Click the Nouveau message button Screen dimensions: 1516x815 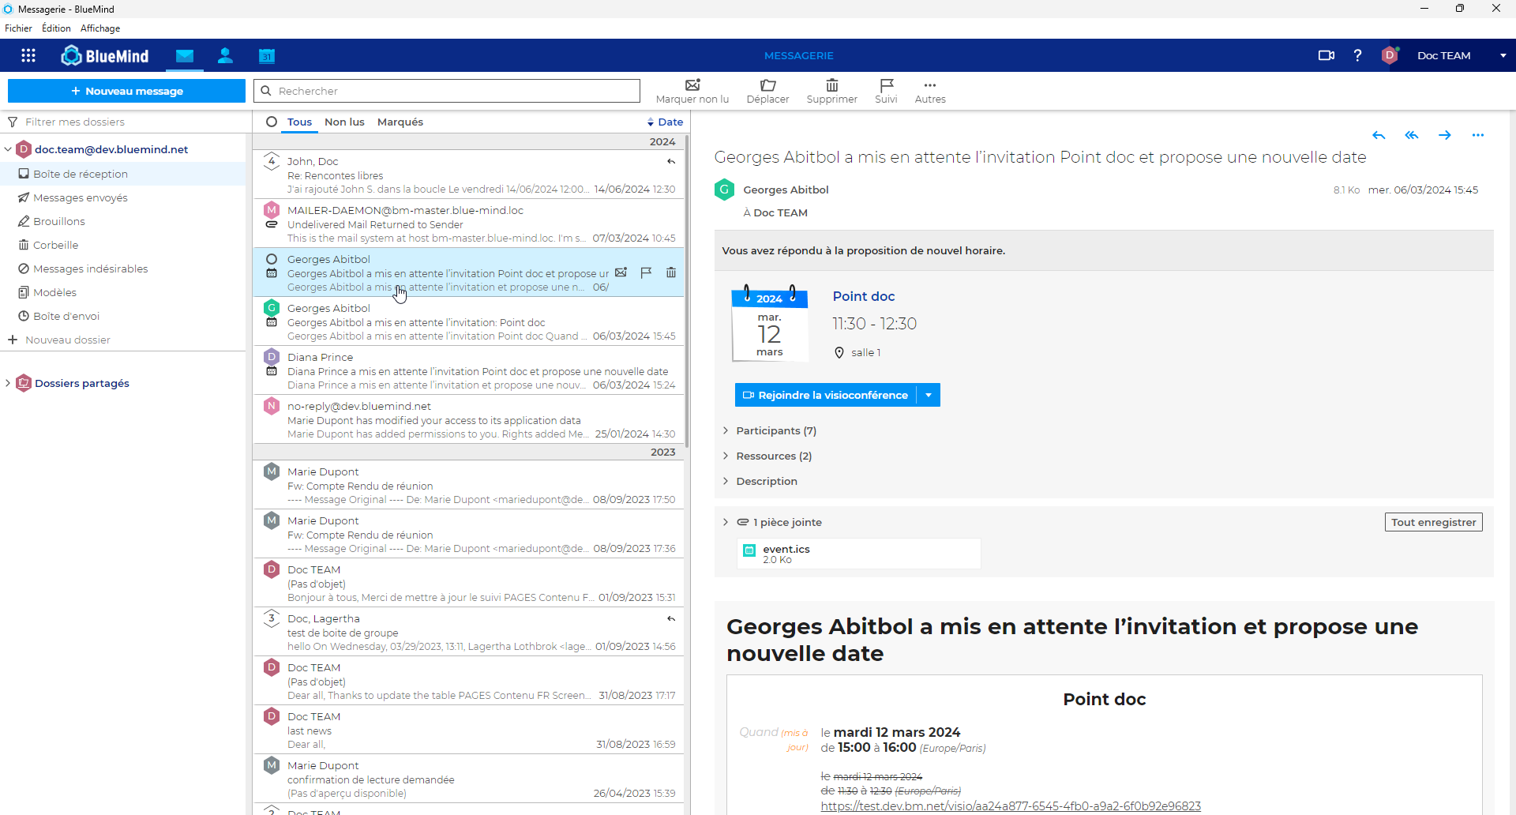126,91
